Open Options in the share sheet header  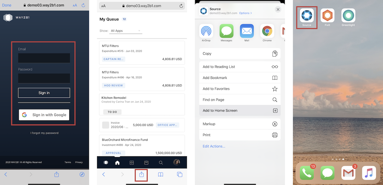245,13
